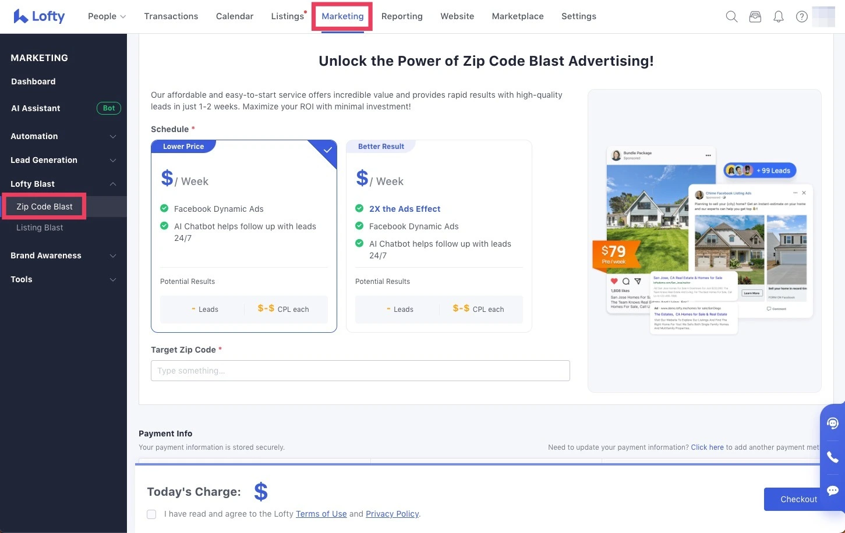Select the Better Result schedule plan
Viewport: 845px width, 533px height.
pyautogui.click(x=439, y=236)
